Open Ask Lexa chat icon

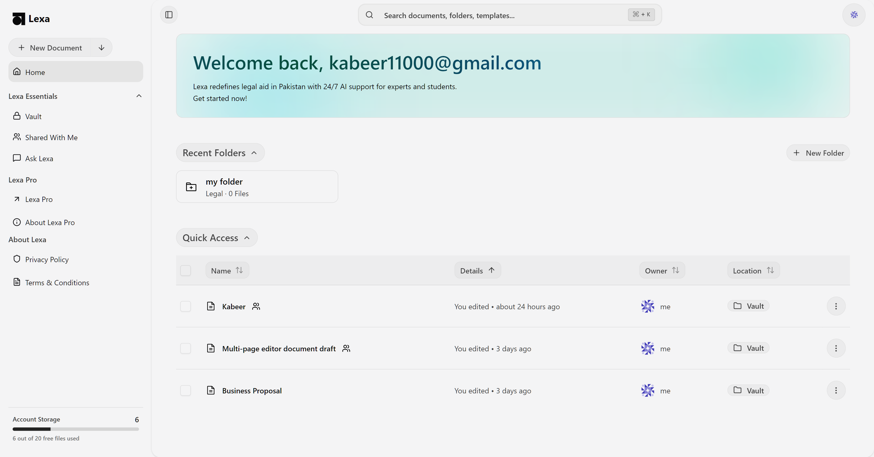point(17,158)
